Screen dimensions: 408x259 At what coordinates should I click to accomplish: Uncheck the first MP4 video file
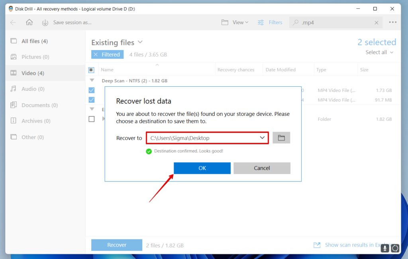(92, 90)
